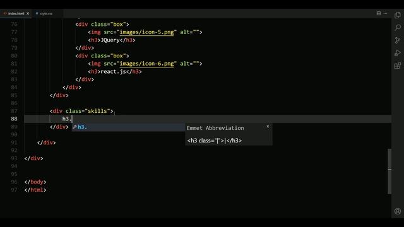The width and height of the screenshot is (404, 227).
Task: Open the editor More Actions ellipsis
Action: [x=385, y=13]
